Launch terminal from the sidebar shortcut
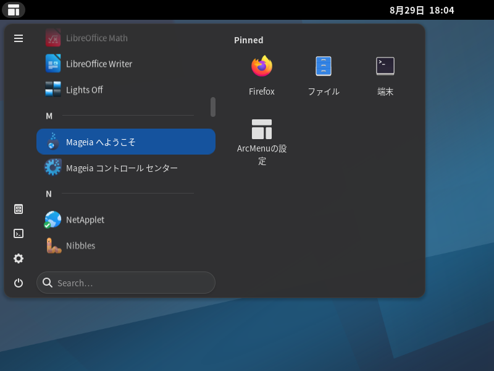 click(x=19, y=234)
